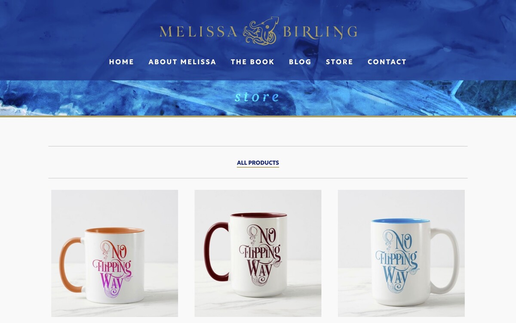
Task: Select Store in the navigation bar
Action: pos(339,62)
